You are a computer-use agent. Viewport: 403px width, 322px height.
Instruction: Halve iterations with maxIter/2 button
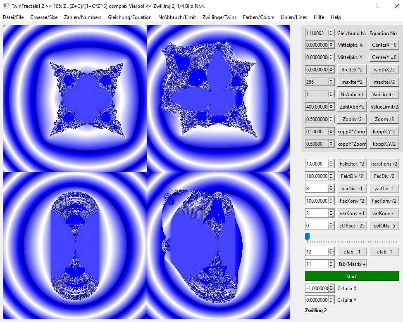[384, 82]
